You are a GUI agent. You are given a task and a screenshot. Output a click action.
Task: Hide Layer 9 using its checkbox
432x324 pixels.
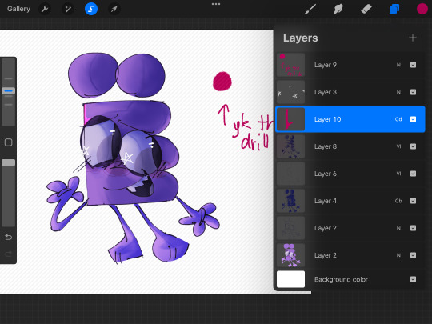[x=413, y=65]
